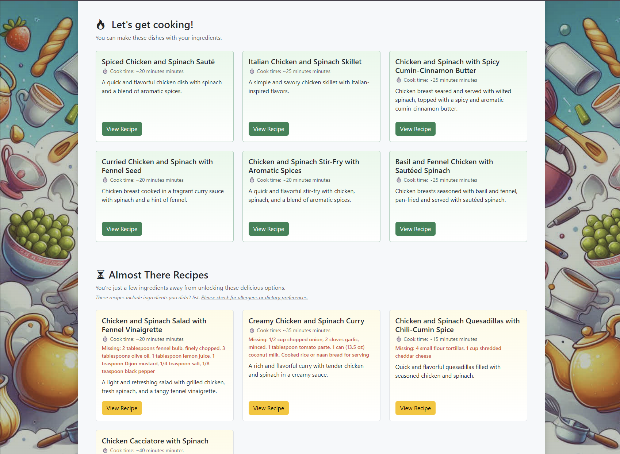Viewport: 620px width, 454px height.
Task: Click the flame icon beside Let's get cooking
Action: coord(100,25)
